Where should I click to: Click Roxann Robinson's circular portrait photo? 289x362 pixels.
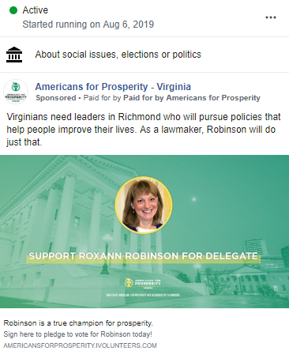point(144,205)
